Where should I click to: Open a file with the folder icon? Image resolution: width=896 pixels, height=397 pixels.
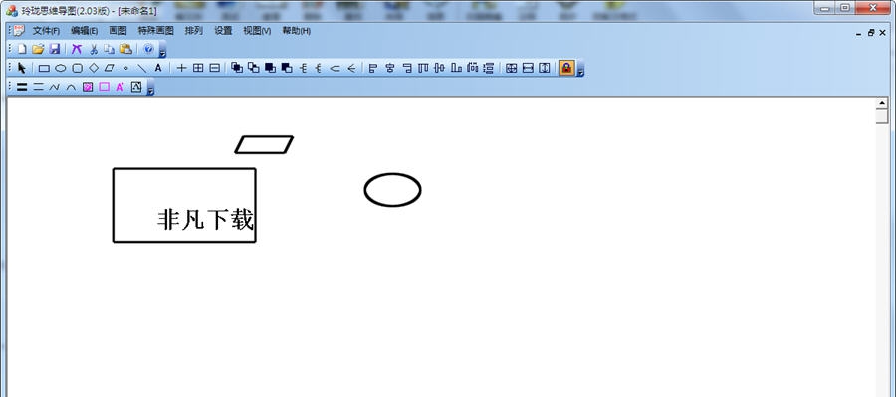[38, 49]
